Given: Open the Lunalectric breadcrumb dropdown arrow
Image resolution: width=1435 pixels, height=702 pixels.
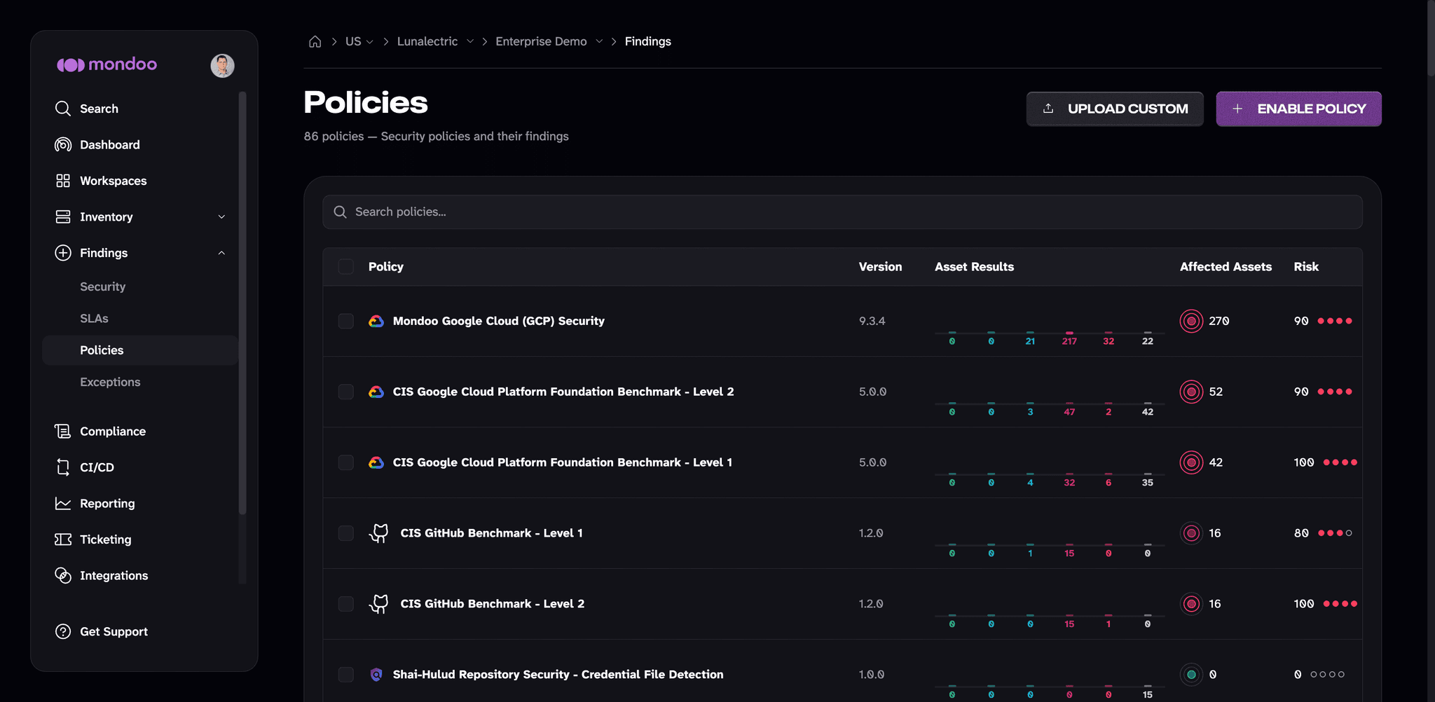Looking at the screenshot, I should click(470, 41).
